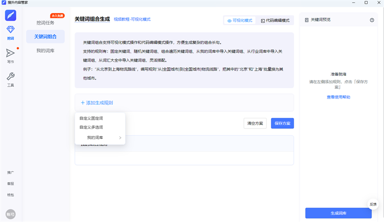Switch to 可视化模式 tab
The width and height of the screenshot is (384, 222).
[240, 20]
